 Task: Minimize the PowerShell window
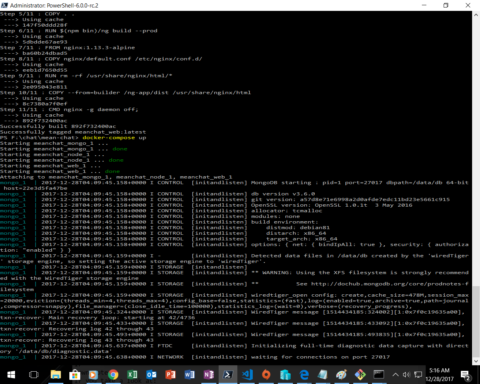click(424, 5)
